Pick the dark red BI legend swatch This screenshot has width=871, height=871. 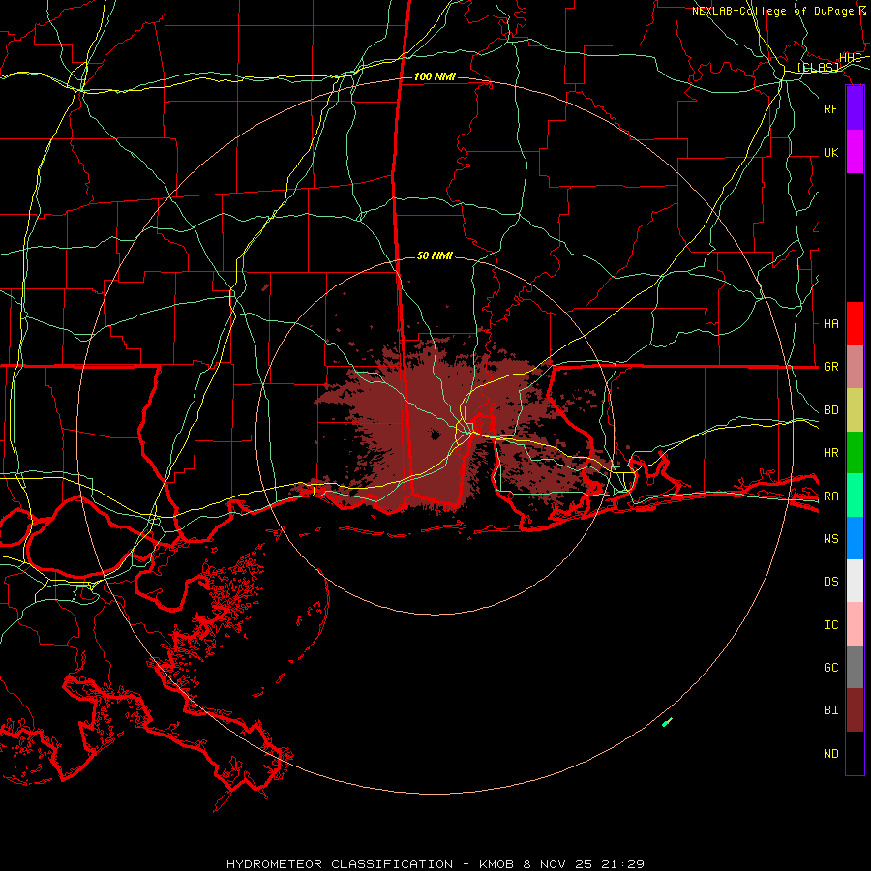pos(855,710)
